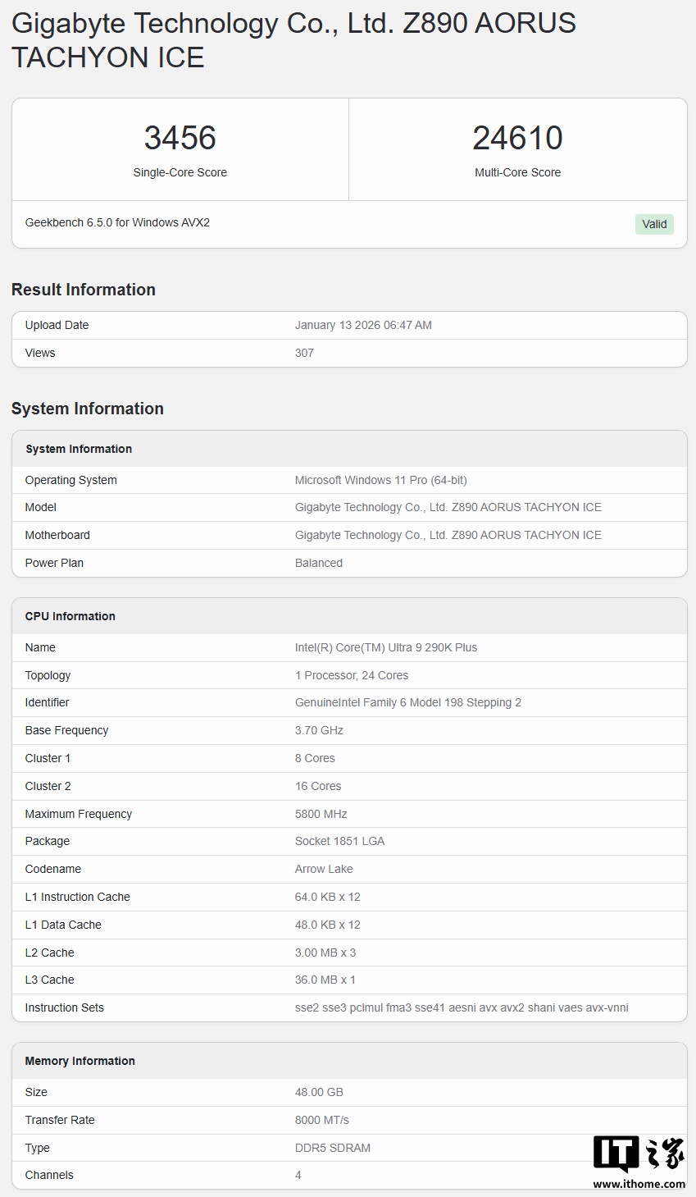
Task: Click the IT Home logo watermark
Action: click(639, 1155)
